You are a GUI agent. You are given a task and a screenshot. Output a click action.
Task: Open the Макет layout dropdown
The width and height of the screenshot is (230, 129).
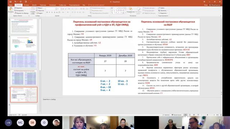(39, 8)
